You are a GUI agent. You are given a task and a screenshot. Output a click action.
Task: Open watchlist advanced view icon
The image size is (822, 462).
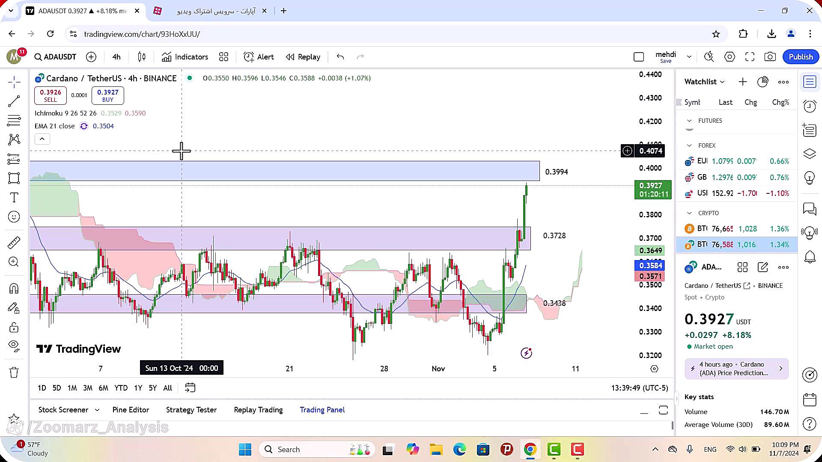[x=762, y=82]
